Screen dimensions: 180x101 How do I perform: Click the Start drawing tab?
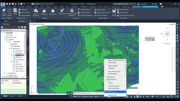tap(6, 21)
